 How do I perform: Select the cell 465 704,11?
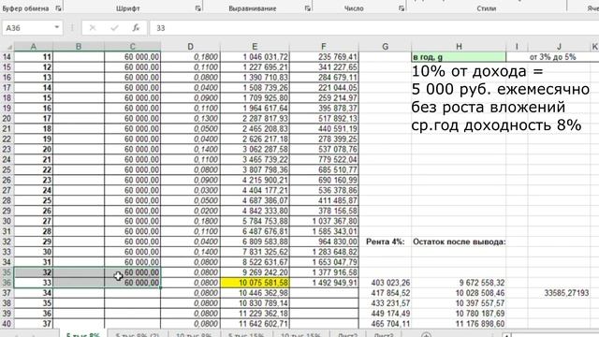point(385,324)
